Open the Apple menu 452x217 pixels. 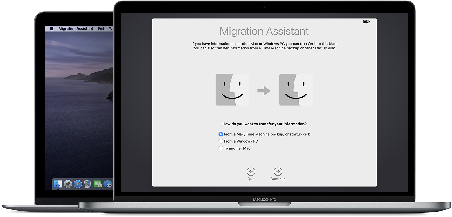point(51,28)
